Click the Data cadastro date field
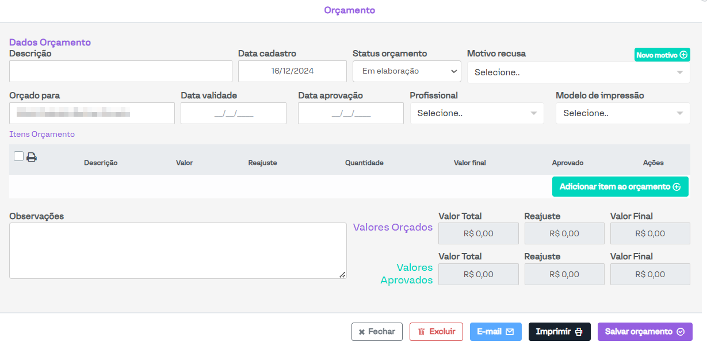The image size is (707, 349). coord(292,71)
